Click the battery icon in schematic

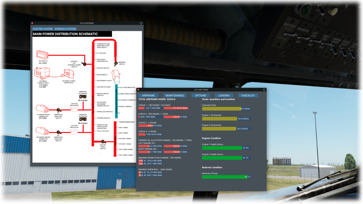point(42,55)
